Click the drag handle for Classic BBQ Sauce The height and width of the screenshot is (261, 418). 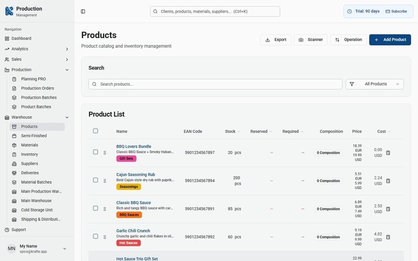click(104, 209)
